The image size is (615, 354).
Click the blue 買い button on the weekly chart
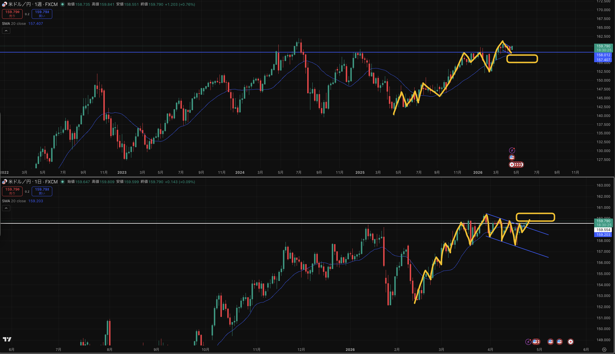tap(42, 14)
